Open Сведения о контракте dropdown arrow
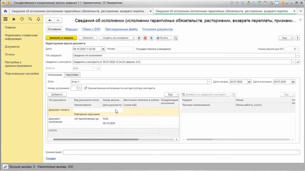This screenshot has width=305, height=171. click(x=294, y=62)
